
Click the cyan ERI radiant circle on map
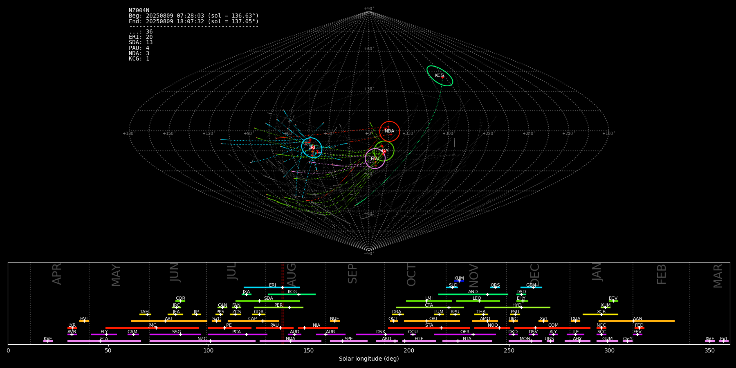coord(312,148)
